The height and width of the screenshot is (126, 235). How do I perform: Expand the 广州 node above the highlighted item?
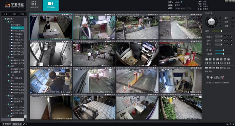(9, 25)
